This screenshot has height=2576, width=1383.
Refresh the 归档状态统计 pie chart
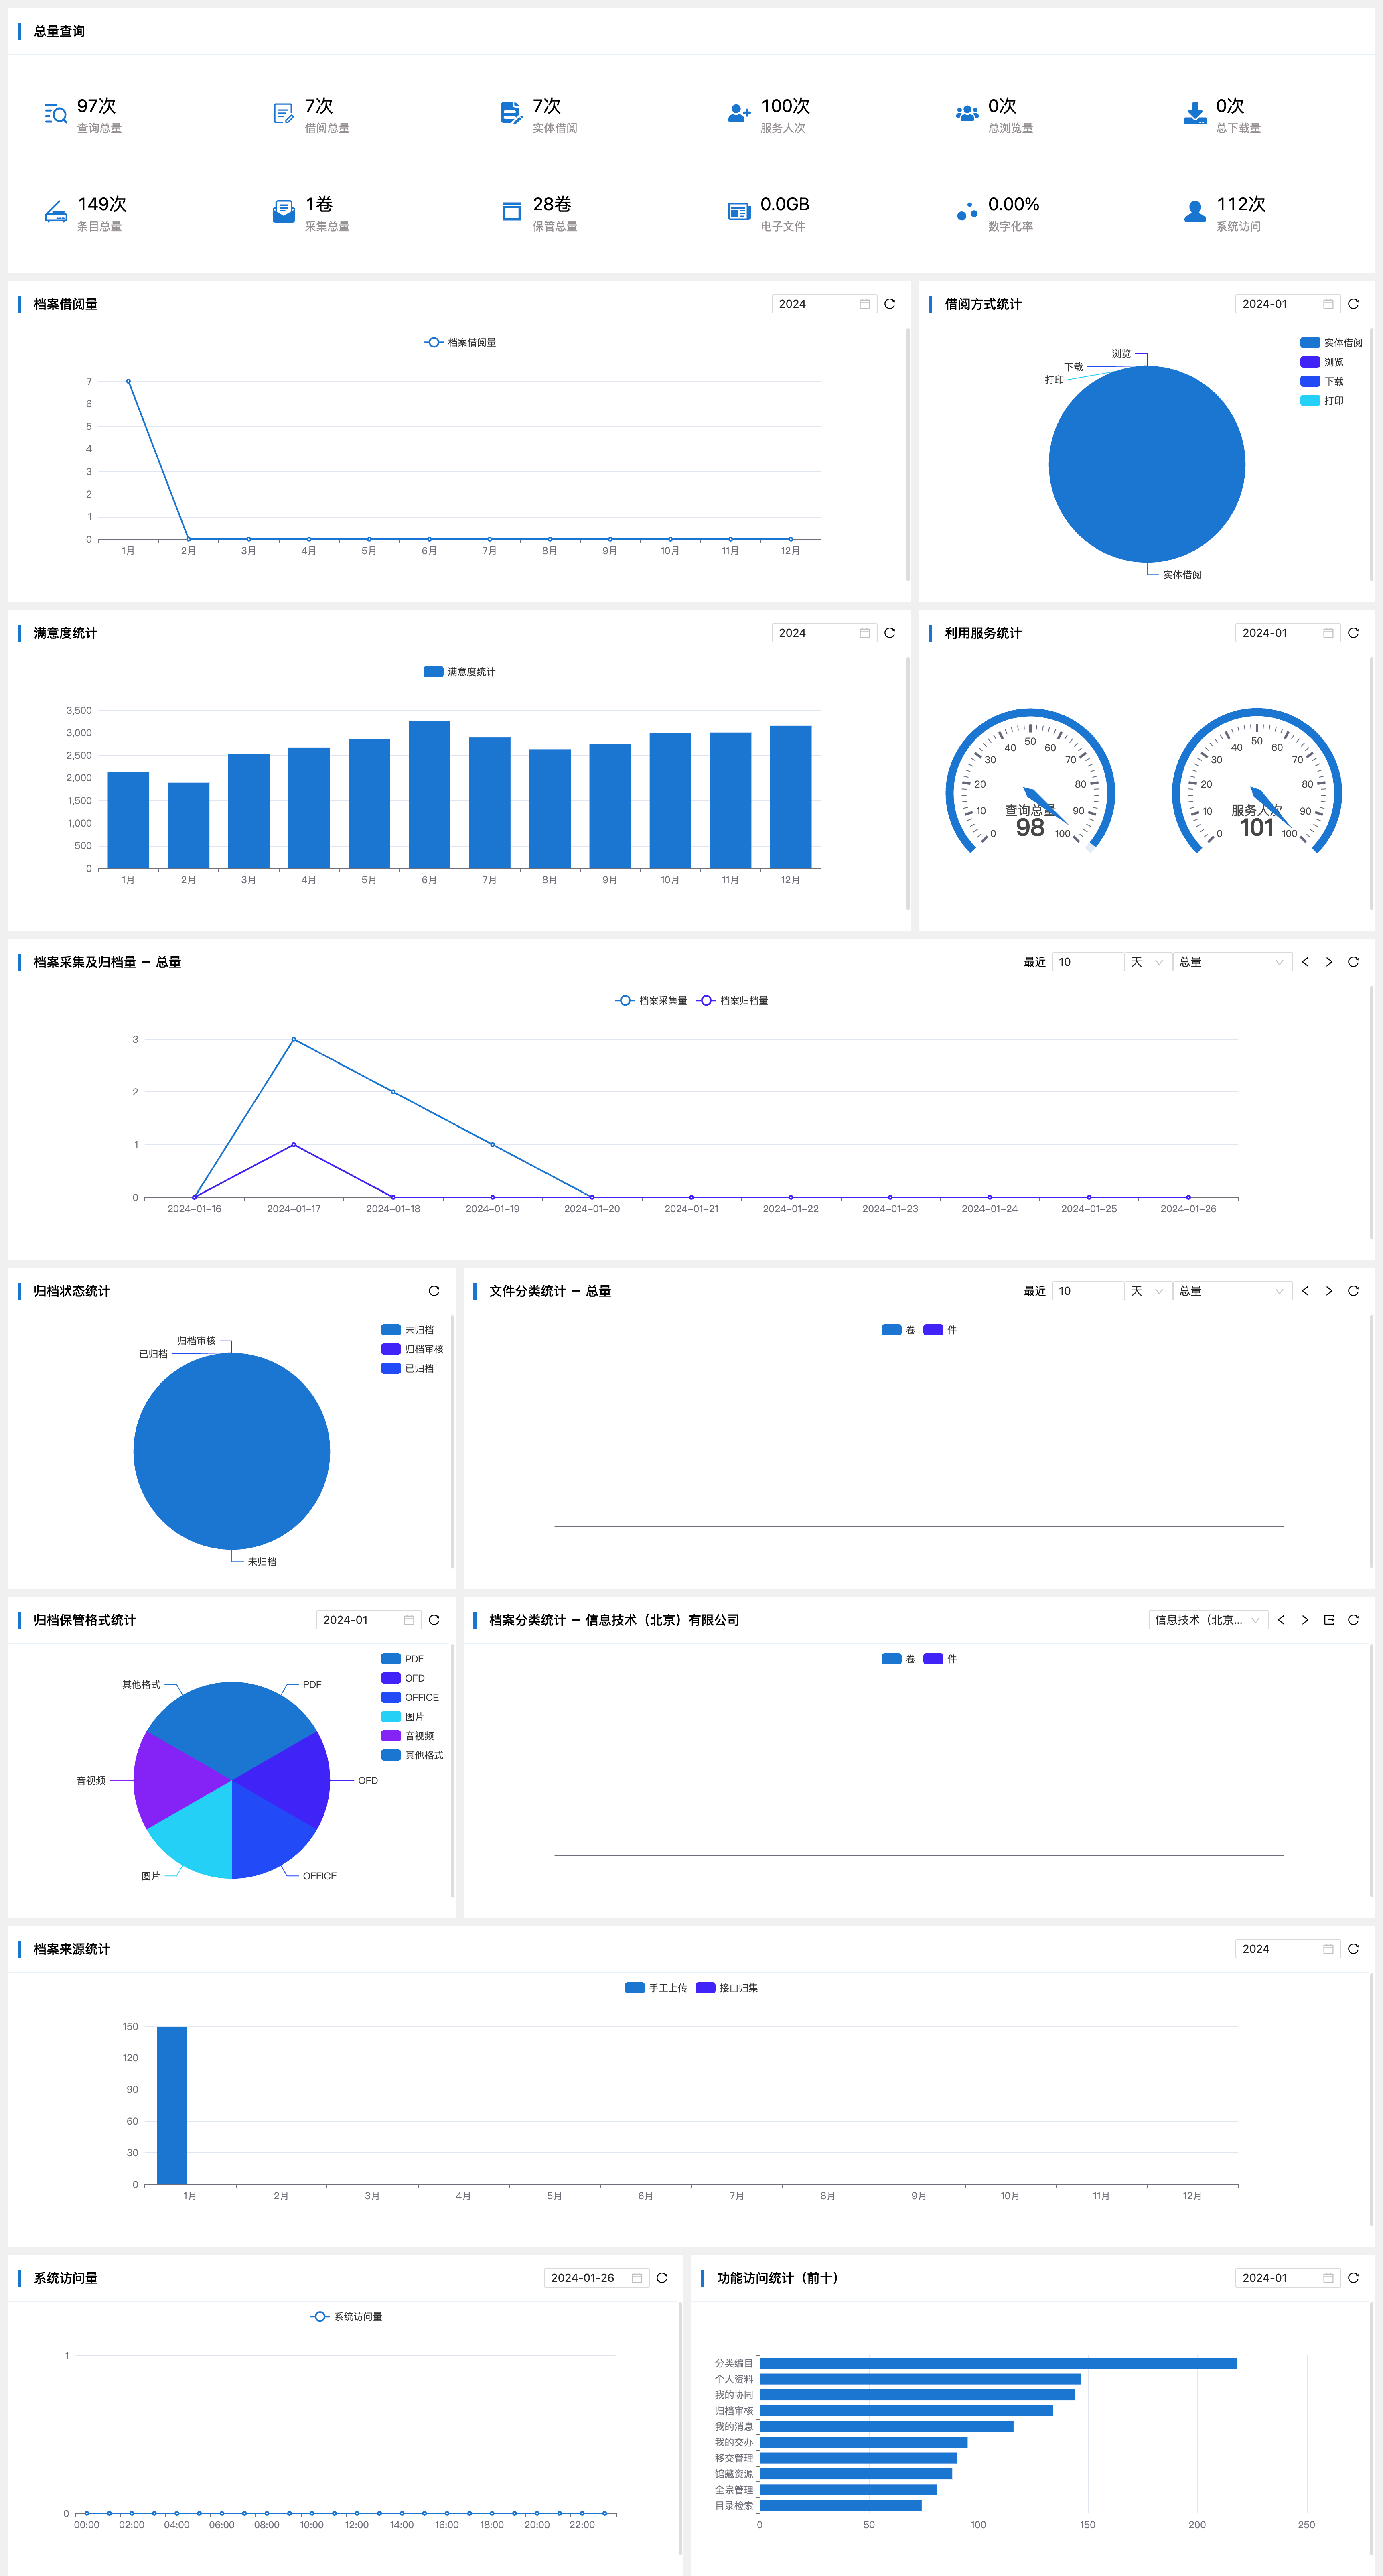tap(434, 1291)
